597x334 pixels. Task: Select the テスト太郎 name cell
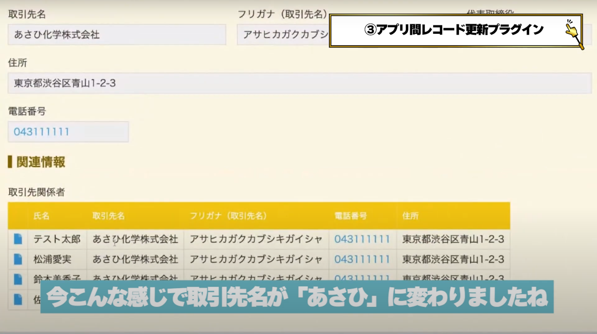click(x=57, y=239)
